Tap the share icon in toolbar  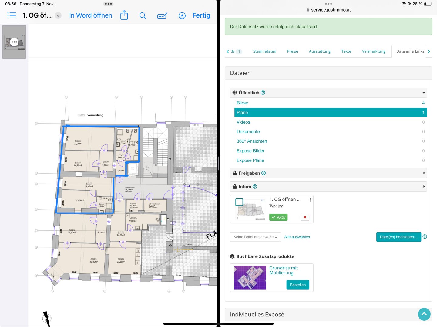[124, 15]
